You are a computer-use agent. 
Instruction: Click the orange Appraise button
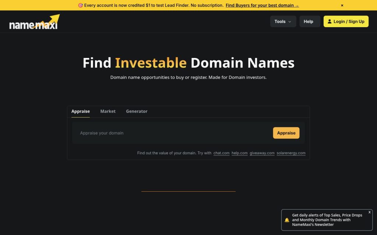pos(286,133)
